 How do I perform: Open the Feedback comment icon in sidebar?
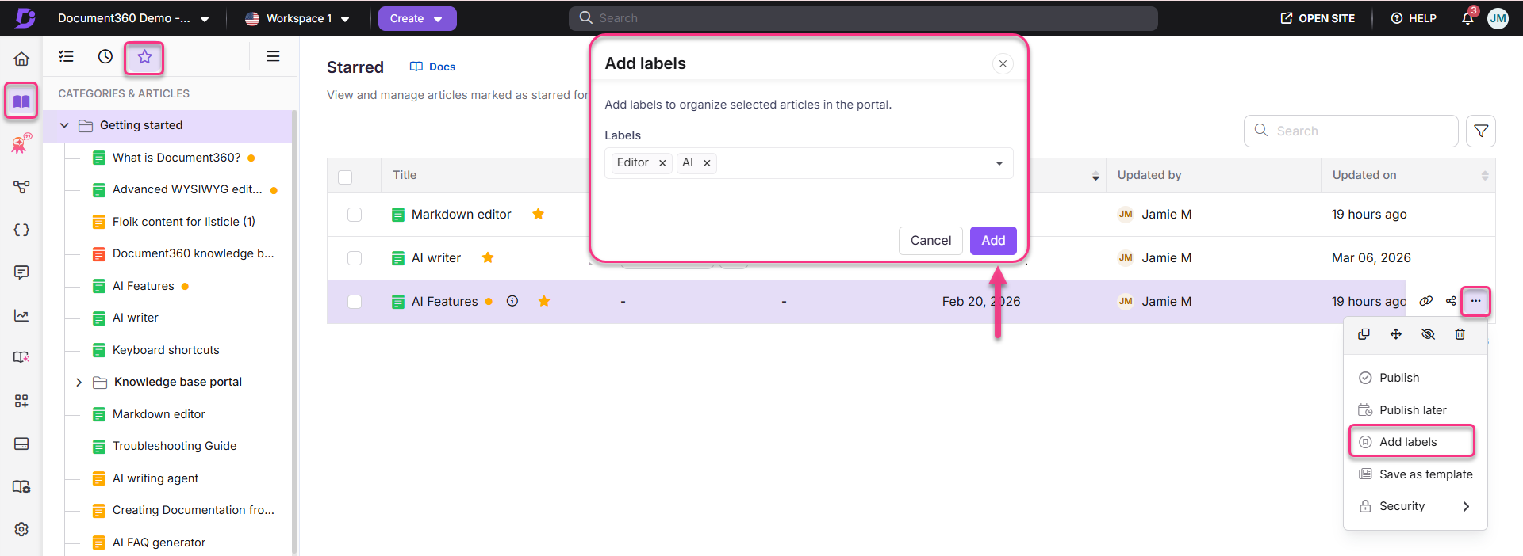coord(21,272)
